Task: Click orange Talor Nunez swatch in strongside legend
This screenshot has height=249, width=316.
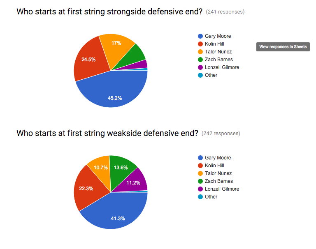Action: pos(200,52)
